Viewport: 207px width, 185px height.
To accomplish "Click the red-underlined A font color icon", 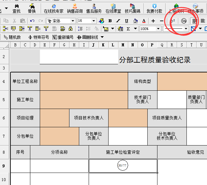I will pos(143,21).
